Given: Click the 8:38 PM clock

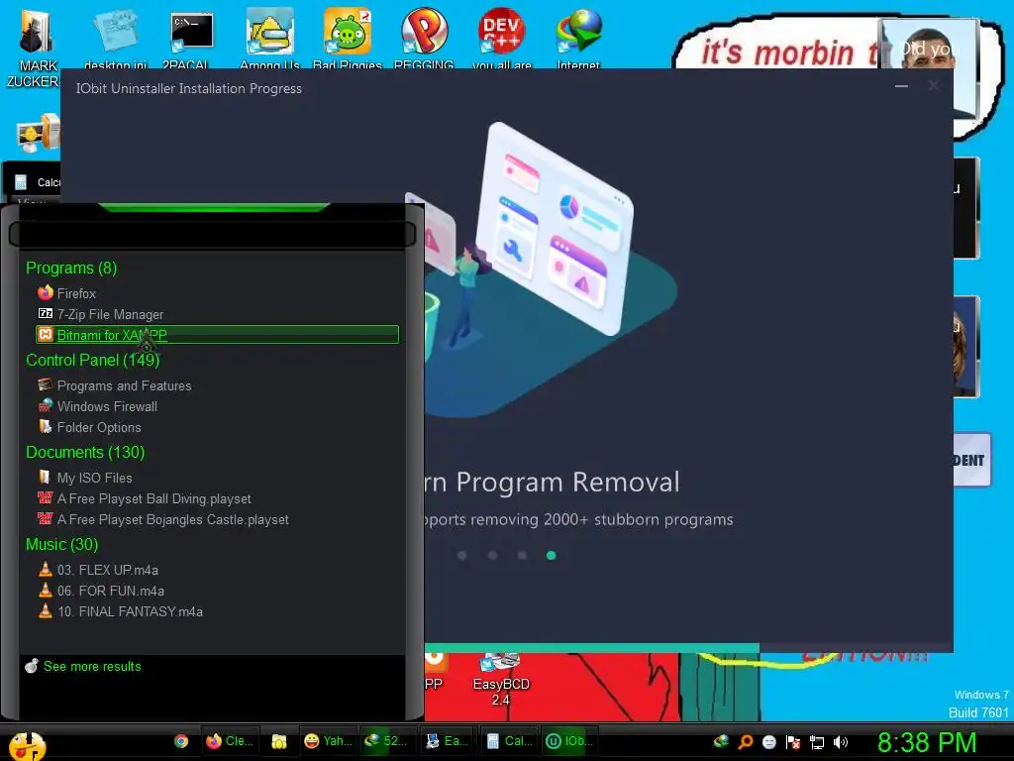Looking at the screenshot, I should click(927, 743).
